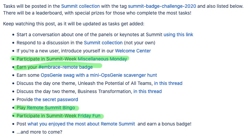
Task: Open the Summit collection link before the tag text
Action: 80,6
